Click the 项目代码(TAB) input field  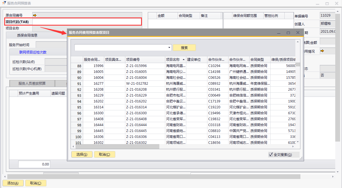[87, 22]
